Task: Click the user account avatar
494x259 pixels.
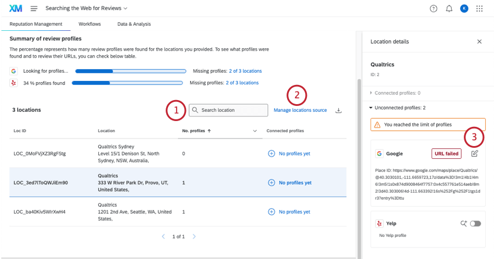Action: [x=464, y=9]
